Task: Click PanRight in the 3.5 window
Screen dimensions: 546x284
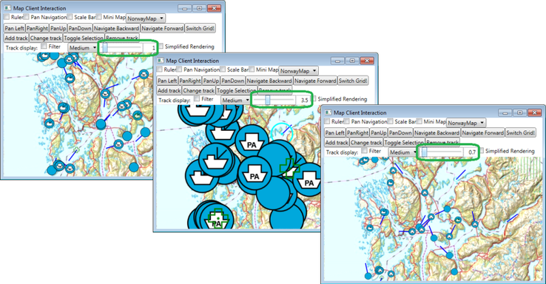Action: (190, 80)
